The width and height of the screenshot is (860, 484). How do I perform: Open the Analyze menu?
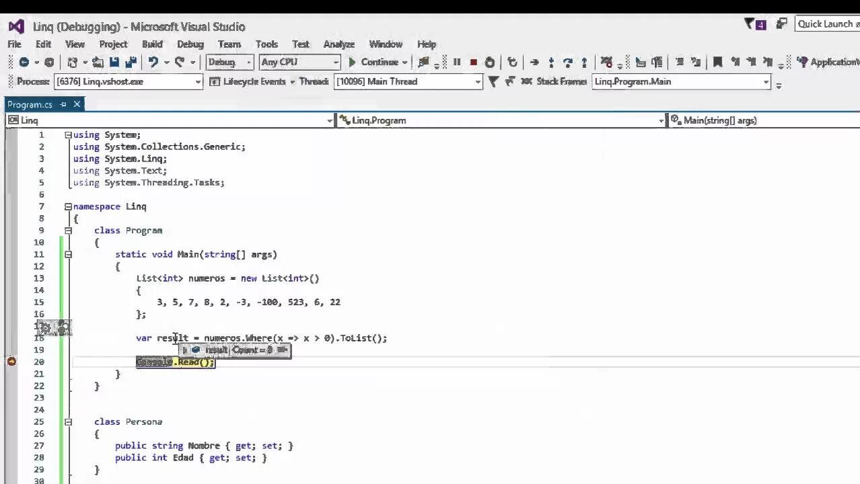pos(339,44)
